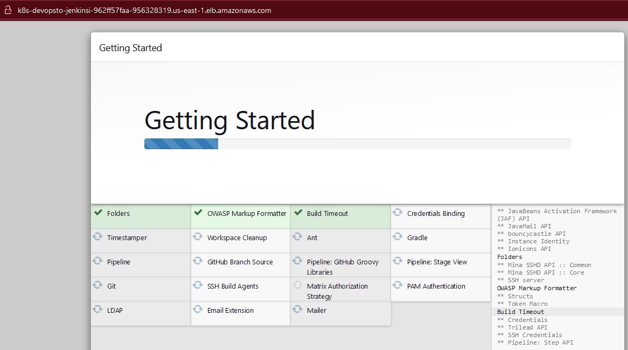Click the sync icon next to Credentials Binding
This screenshot has height=350, width=628.
[397, 213]
